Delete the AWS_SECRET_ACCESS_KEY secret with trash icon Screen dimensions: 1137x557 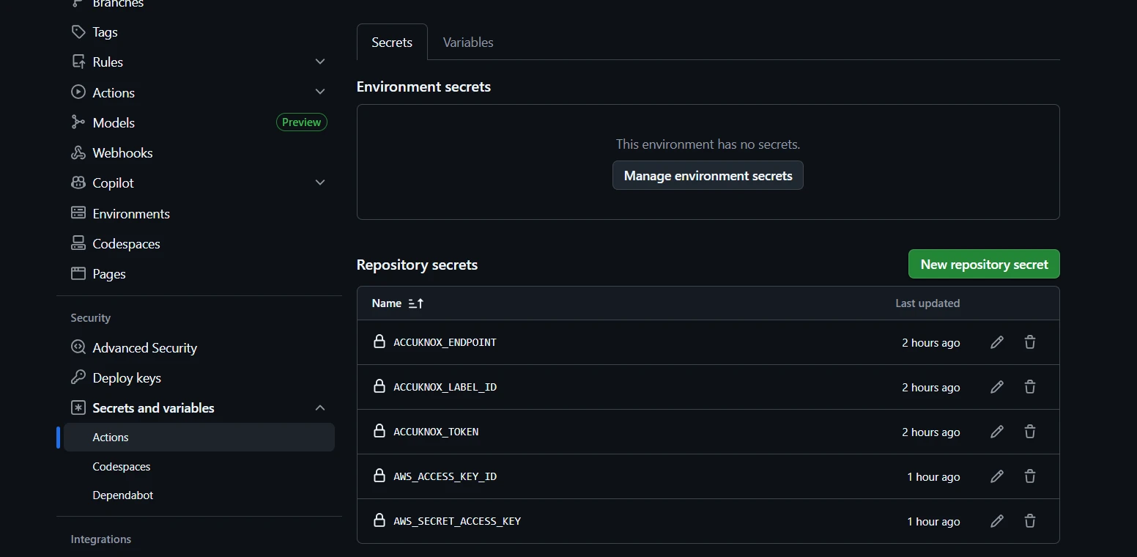1030,521
